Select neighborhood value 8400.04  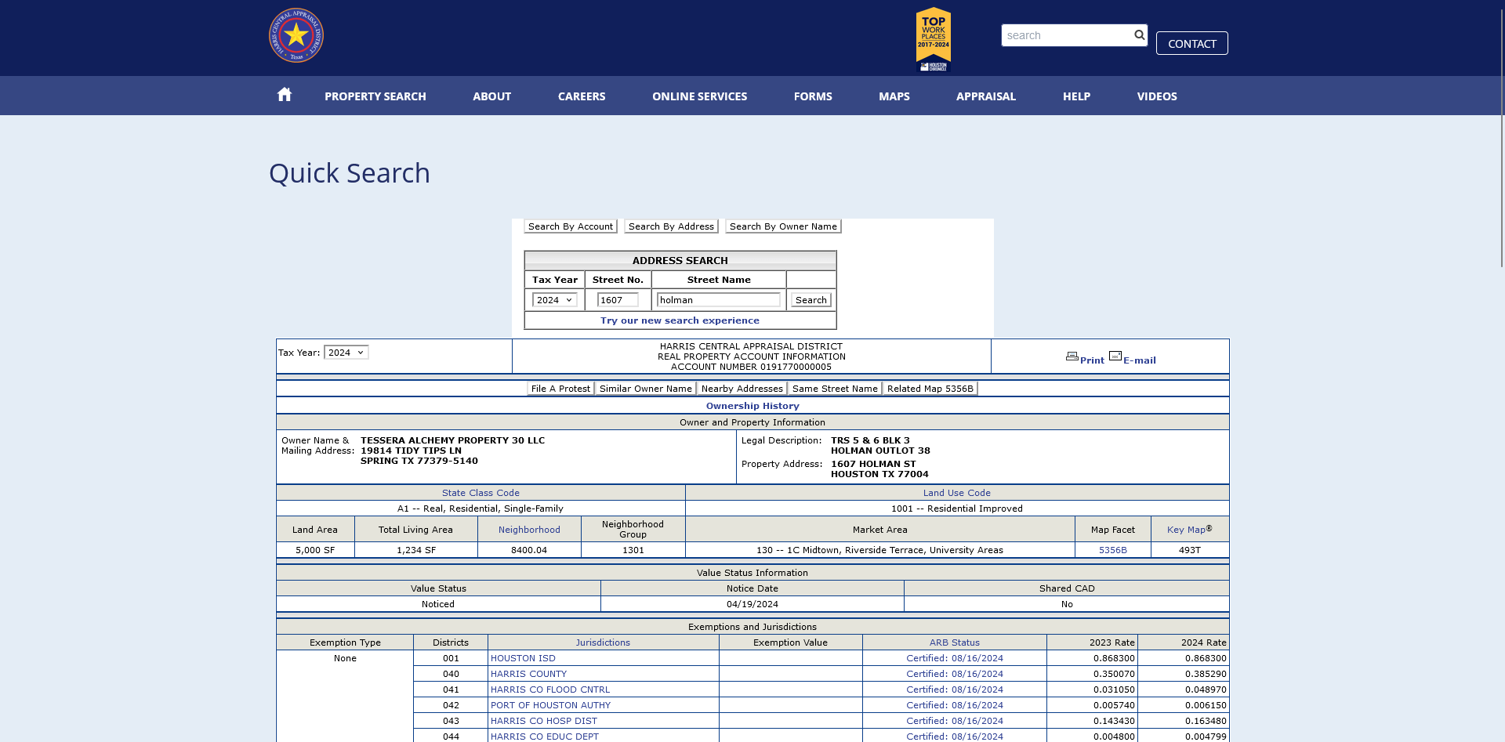click(529, 550)
